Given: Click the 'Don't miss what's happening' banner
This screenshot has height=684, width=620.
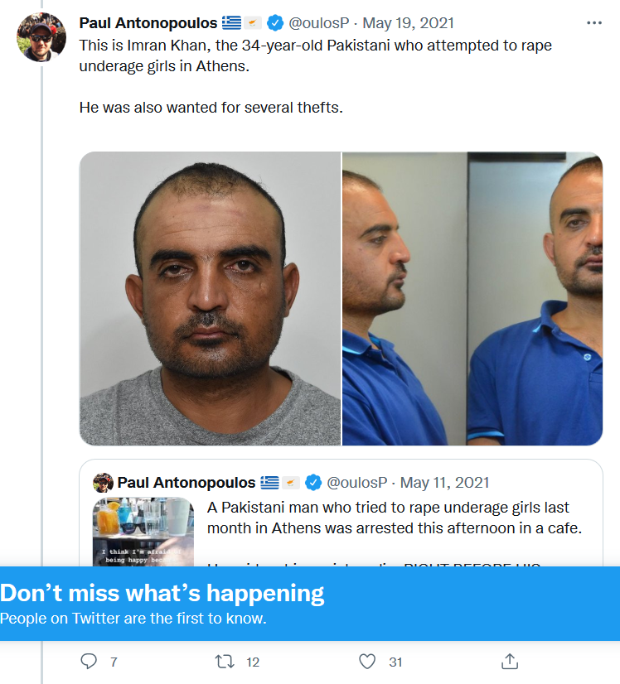Looking at the screenshot, I should [310, 604].
